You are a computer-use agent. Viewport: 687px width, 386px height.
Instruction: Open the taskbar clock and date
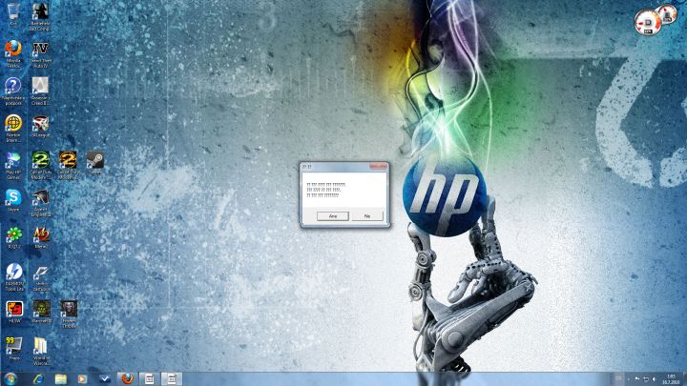tap(671, 379)
